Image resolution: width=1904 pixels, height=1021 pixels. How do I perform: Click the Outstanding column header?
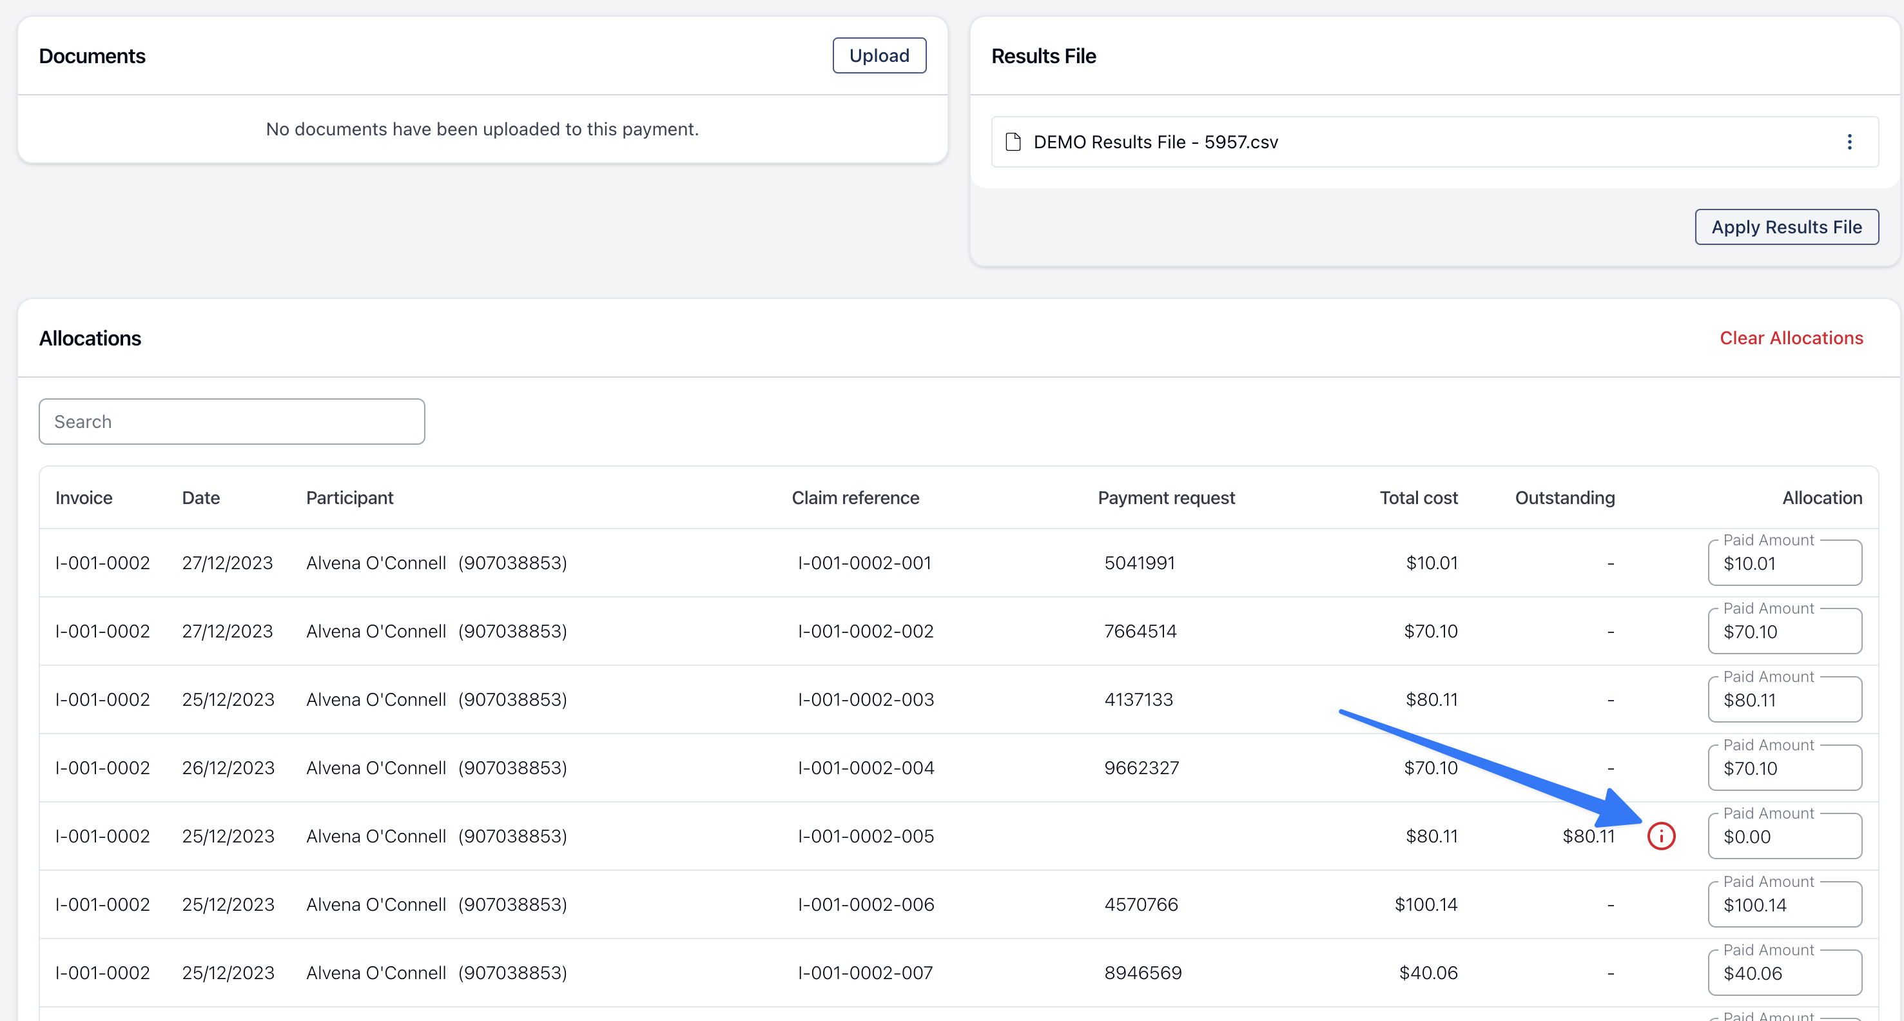pyautogui.click(x=1565, y=498)
